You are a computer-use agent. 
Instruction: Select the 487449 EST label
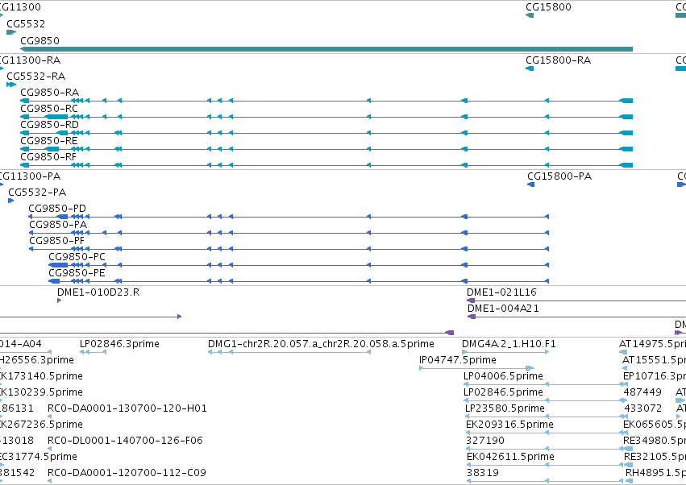click(642, 392)
